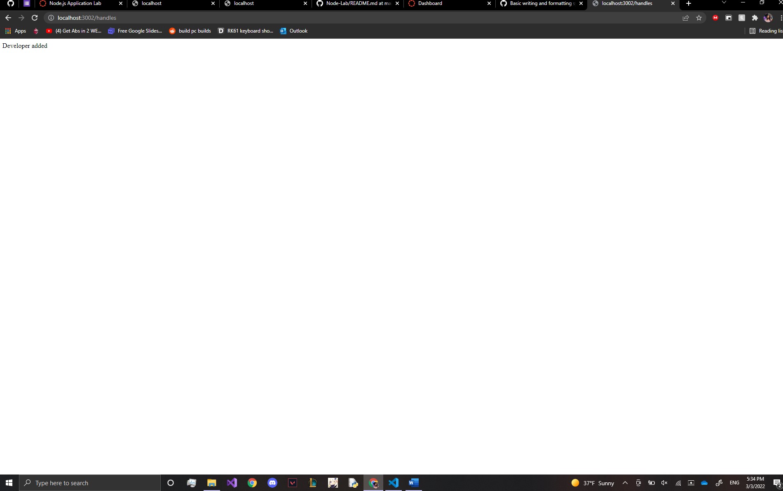
Task: Open the clock showing 5:34 PM
Action: click(755, 483)
